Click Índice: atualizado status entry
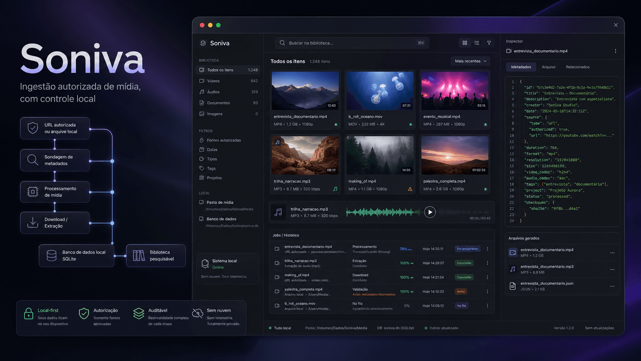Viewport: 641px width, 361px height. click(441, 328)
